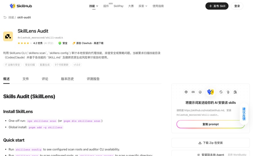Switch to the 概述 tab
253x156 pixels.
(6, 79)
